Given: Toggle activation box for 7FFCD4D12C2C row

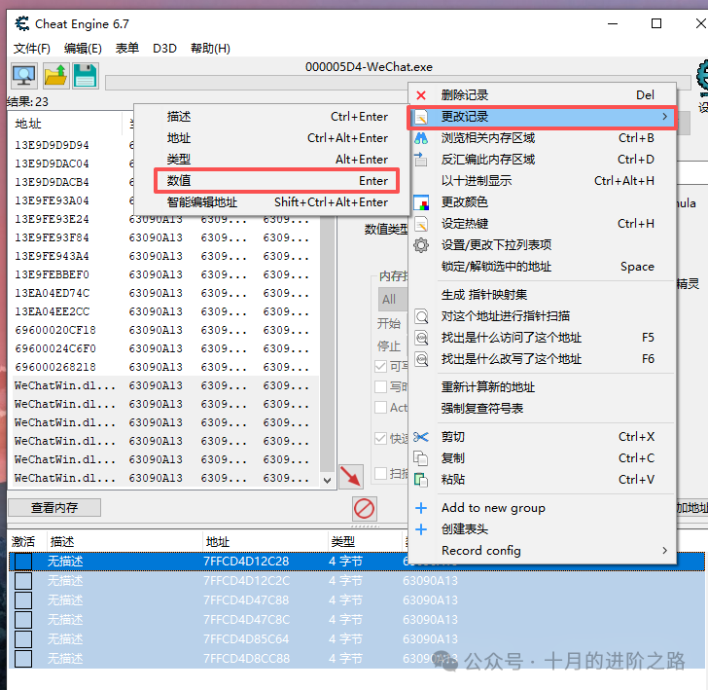Looking at the screenshot, I should tap(23, 581).
